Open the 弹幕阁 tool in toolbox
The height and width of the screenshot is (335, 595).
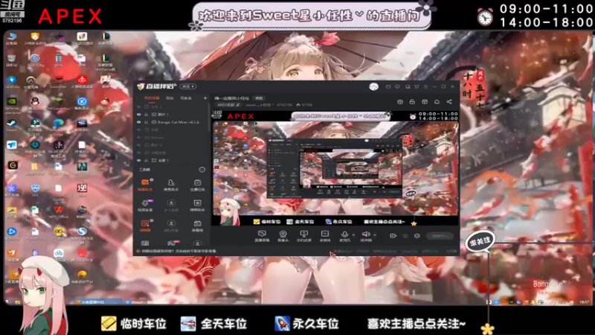coord(197,226)
